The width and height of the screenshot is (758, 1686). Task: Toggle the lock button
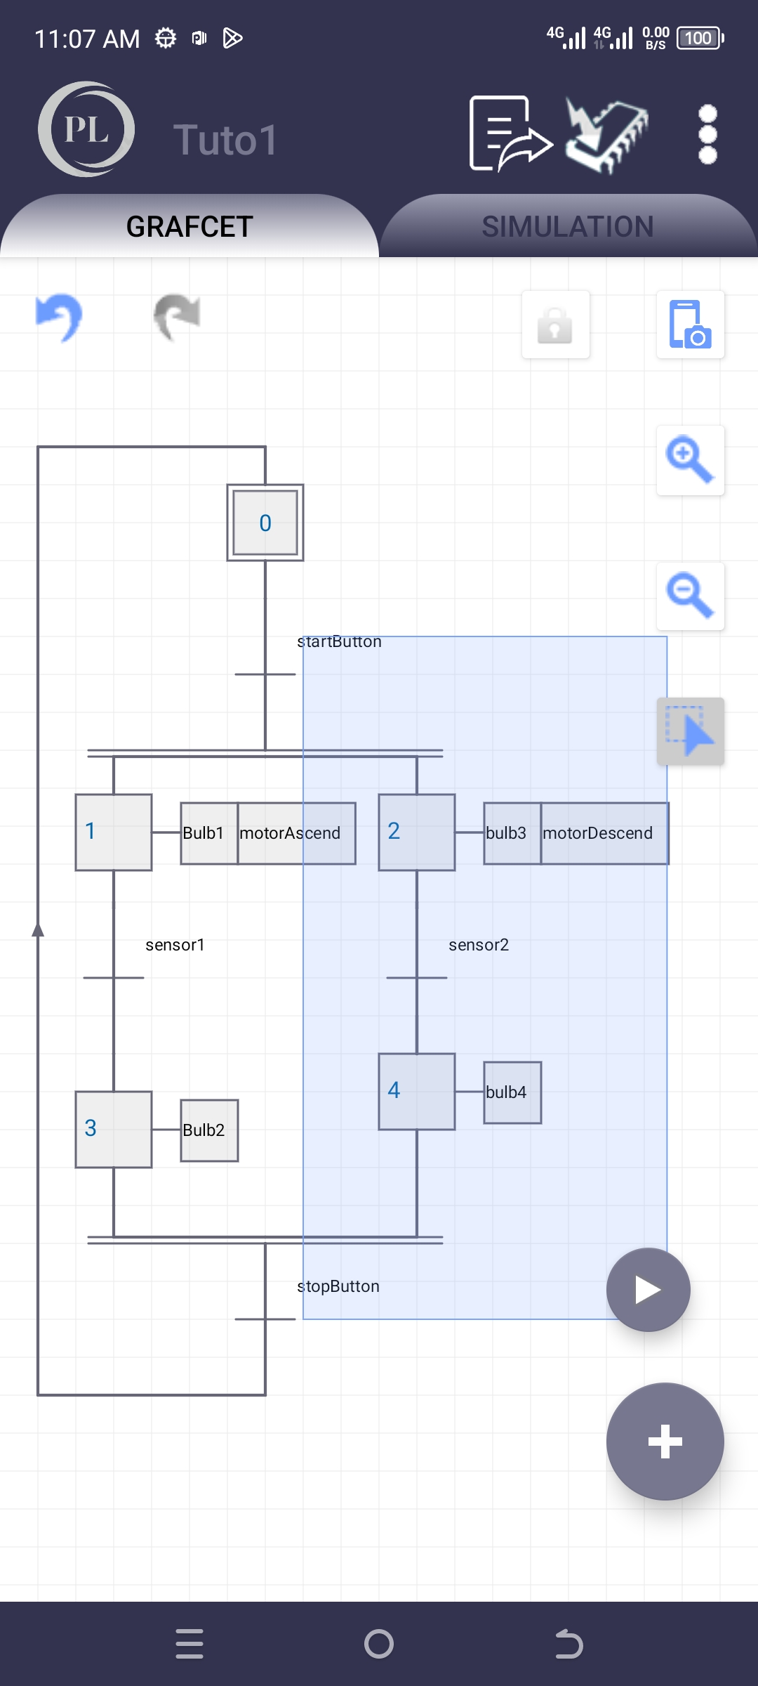point(556,325)
